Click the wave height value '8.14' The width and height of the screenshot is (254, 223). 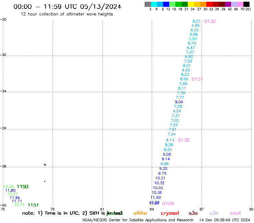pyautogui.click(x=170, y=140)
